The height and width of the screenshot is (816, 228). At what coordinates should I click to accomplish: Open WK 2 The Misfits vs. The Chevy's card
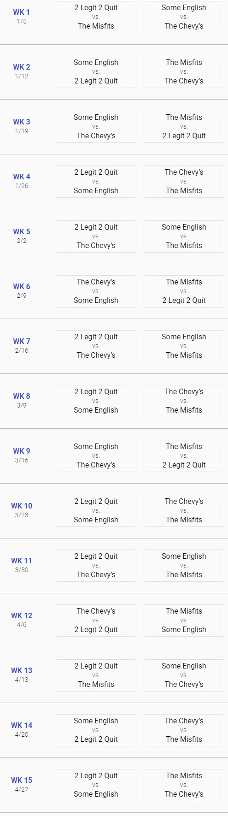pos(184,72)
